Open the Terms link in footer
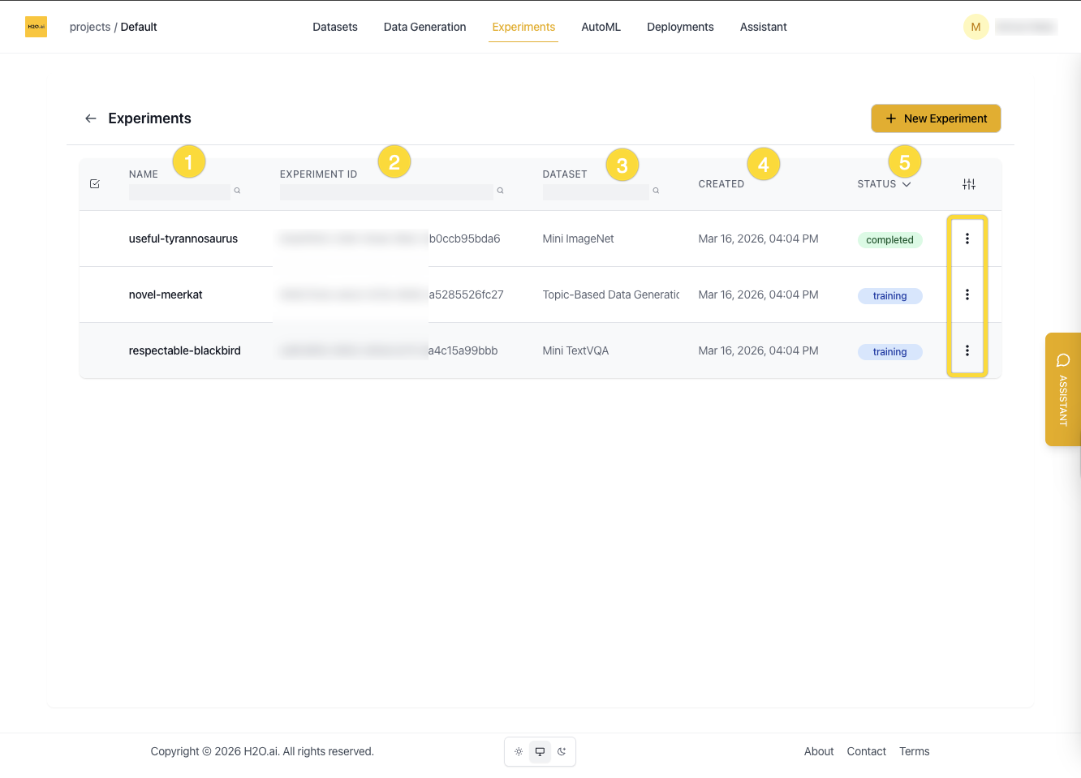Image resolution: width=1081 pixels, height=778 pixels. click(x=914, y=751)
